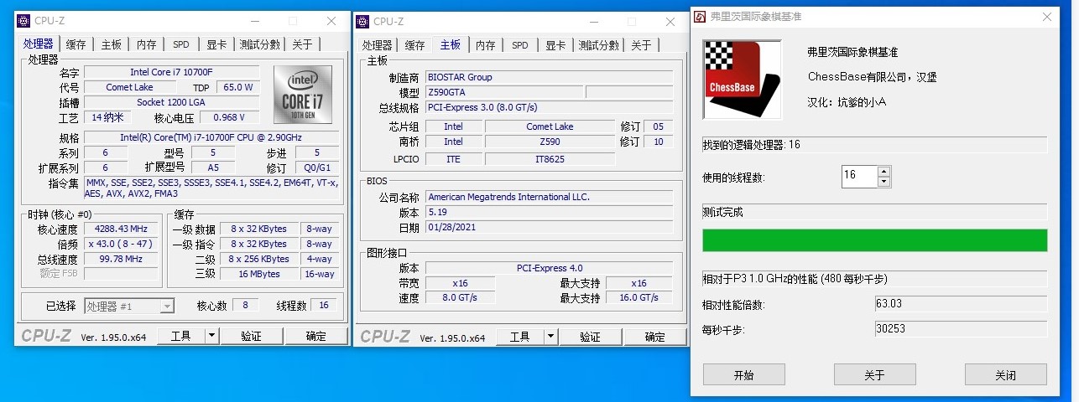
Task: Switch to SPD tab in middle CPU-Z window
Action: click(x=520, y=45)
